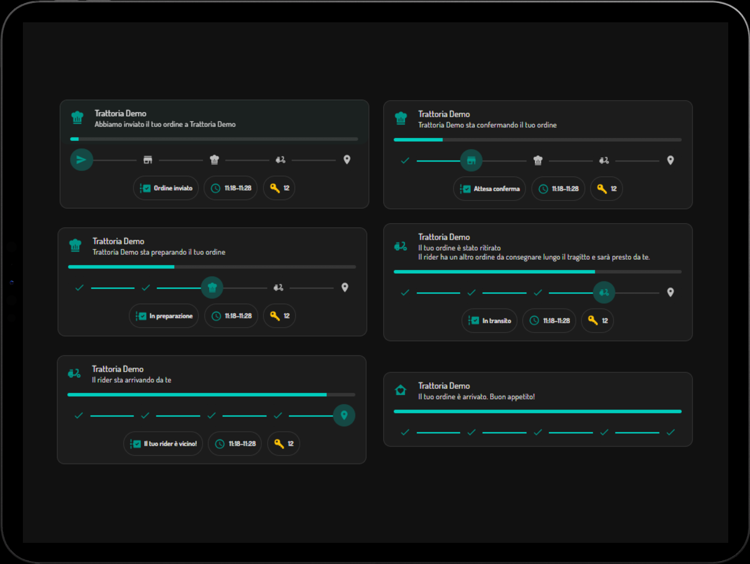
Task: Click the scooter icon beside 'Il rider sta arrivando da te'
Action: [74, 373]
